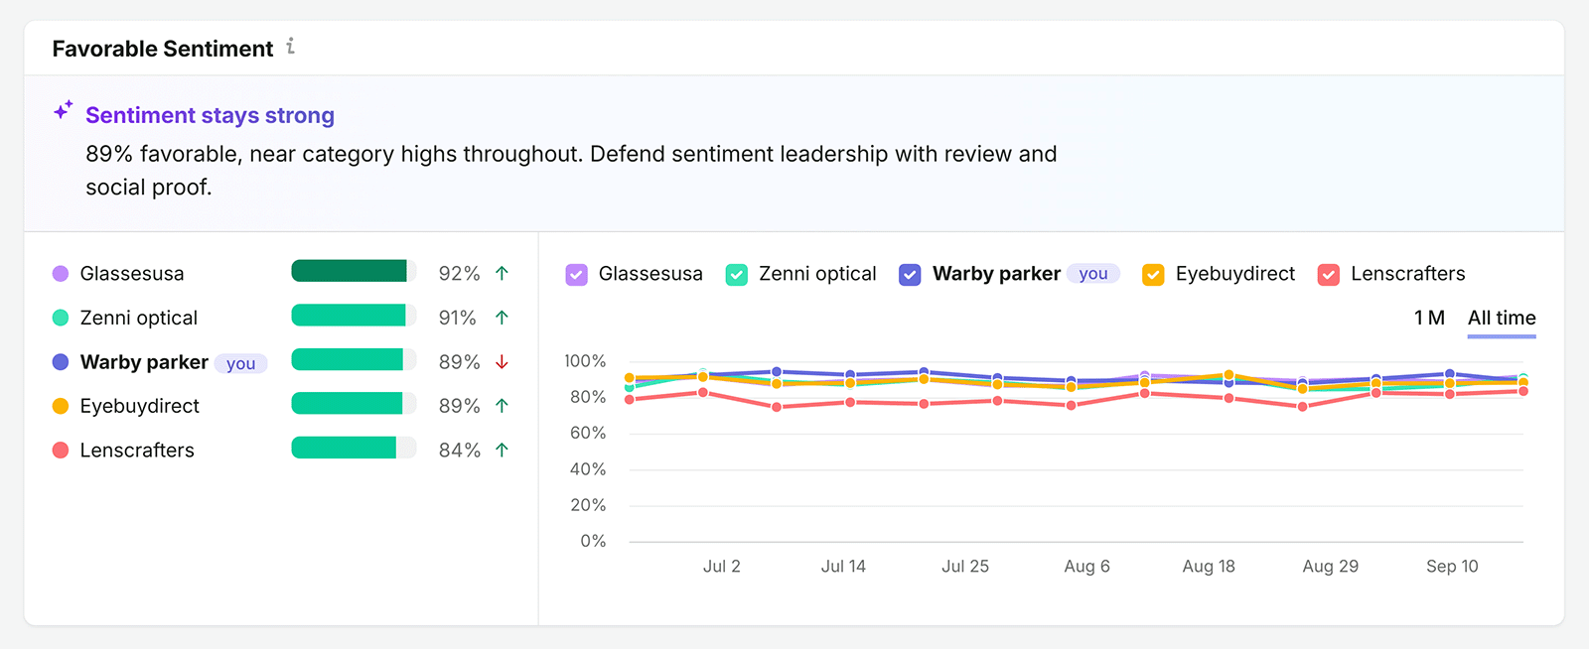Click the Aug 18 x-axis label
This screenshot has height=649, width=1589.
point(1209,567)
